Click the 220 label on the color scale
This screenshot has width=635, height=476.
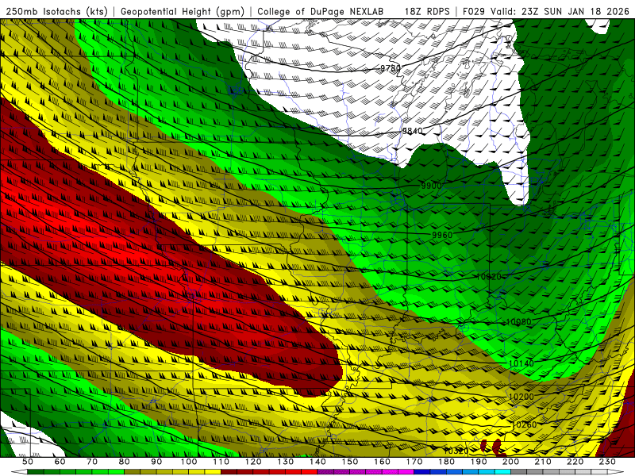tap(575, 462)
